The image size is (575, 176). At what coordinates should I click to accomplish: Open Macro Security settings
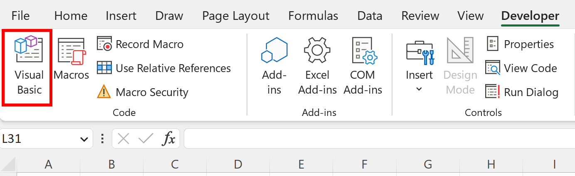(143, 92)
